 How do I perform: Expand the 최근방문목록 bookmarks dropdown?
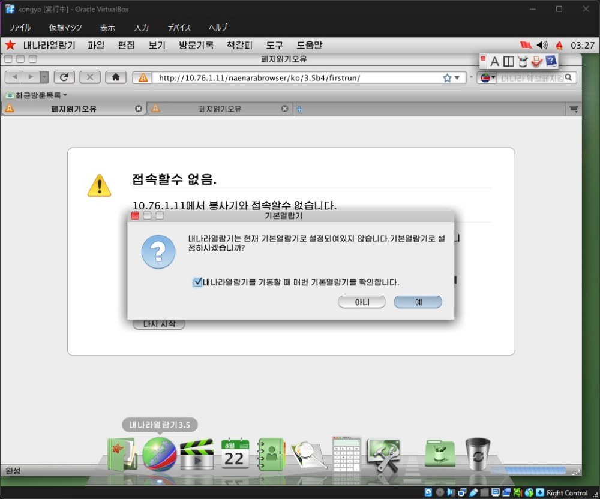coord(37,95)
